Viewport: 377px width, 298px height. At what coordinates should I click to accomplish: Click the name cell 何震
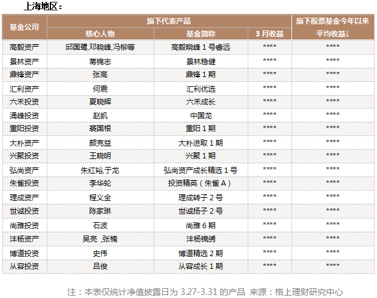coord(100,89)
